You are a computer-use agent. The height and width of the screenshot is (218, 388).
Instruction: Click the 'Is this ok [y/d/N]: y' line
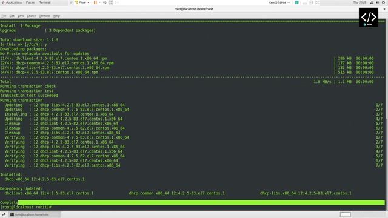tap(24, 44)
